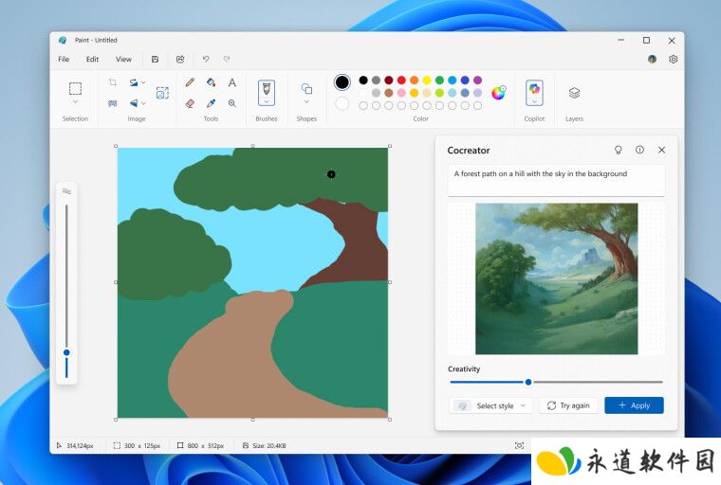Expand the Brushes dropdown chevron
This screenshot has height=485, width=721.
(267, 101)
